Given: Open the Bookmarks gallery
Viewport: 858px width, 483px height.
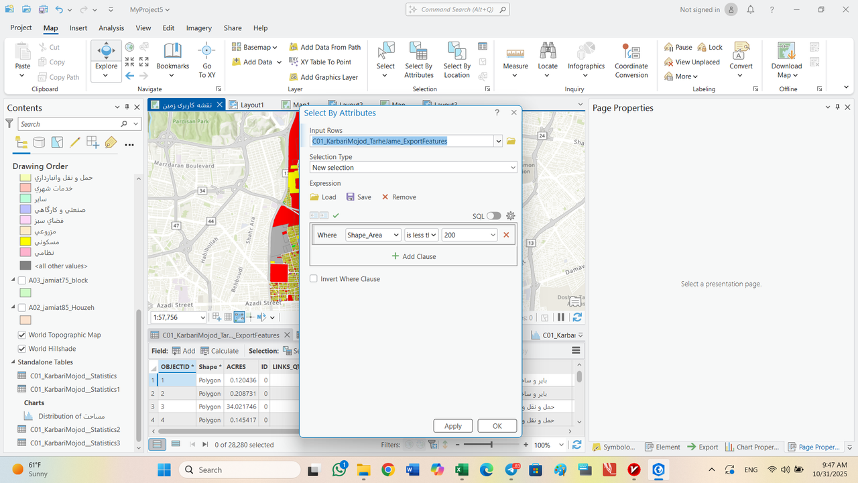Looking at the screenshot, I should [173, 60].
